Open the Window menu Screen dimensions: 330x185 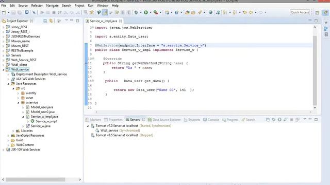(x=103, y=6)
